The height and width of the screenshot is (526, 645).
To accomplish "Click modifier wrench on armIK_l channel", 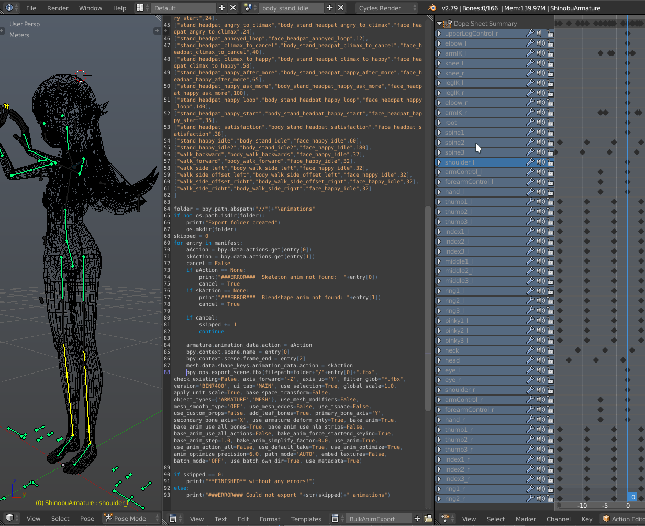I will click(x=530, y=53).
